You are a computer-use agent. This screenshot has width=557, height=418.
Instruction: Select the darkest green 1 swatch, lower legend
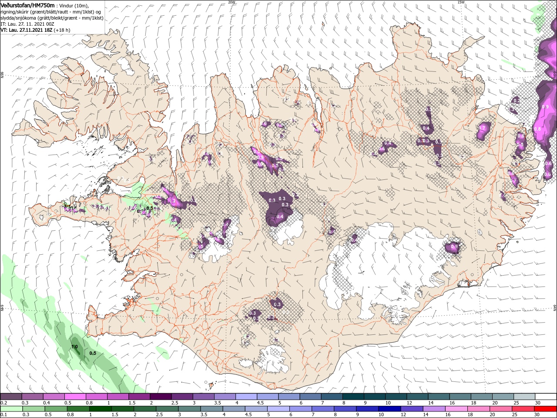100,409
